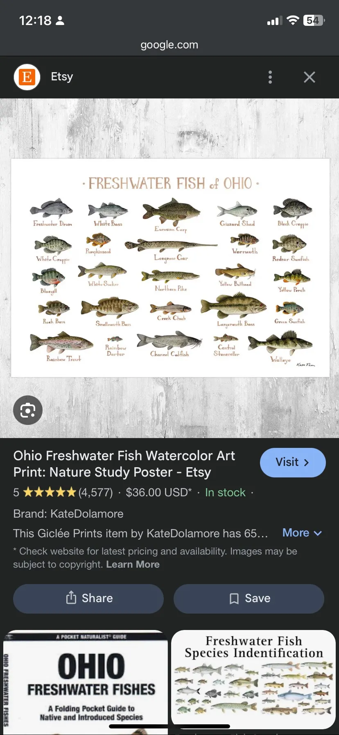Tap the Wi-Fi status icon

[x=293, y=21]
